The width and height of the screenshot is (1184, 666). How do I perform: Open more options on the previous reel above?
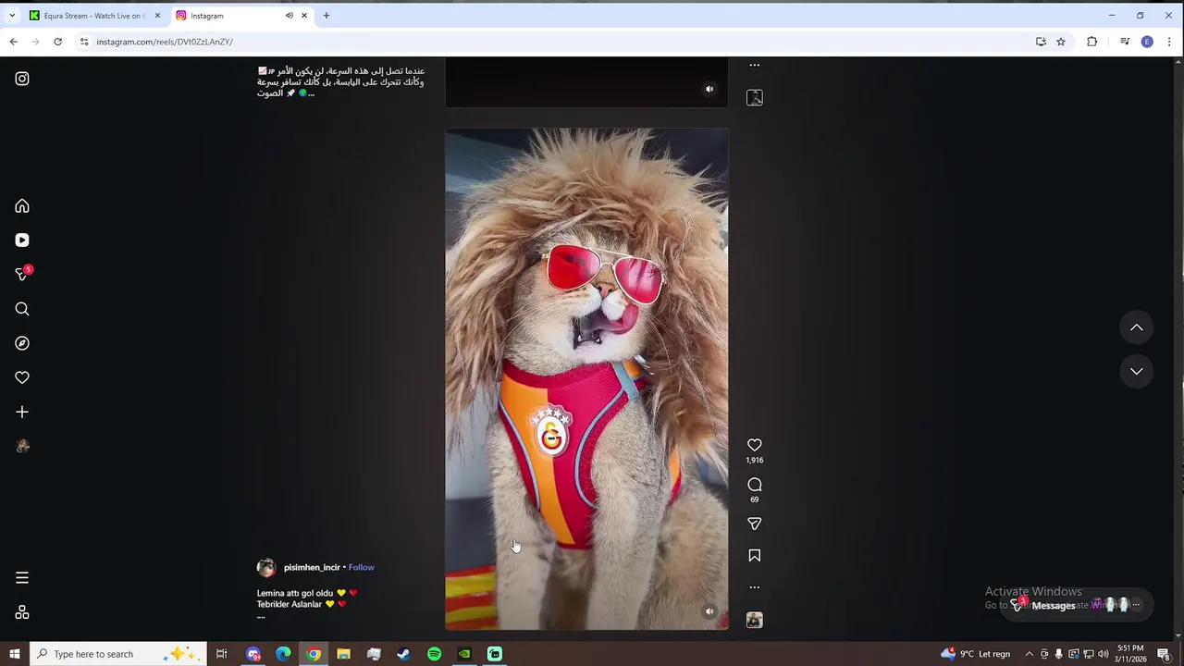pos(755,66)
